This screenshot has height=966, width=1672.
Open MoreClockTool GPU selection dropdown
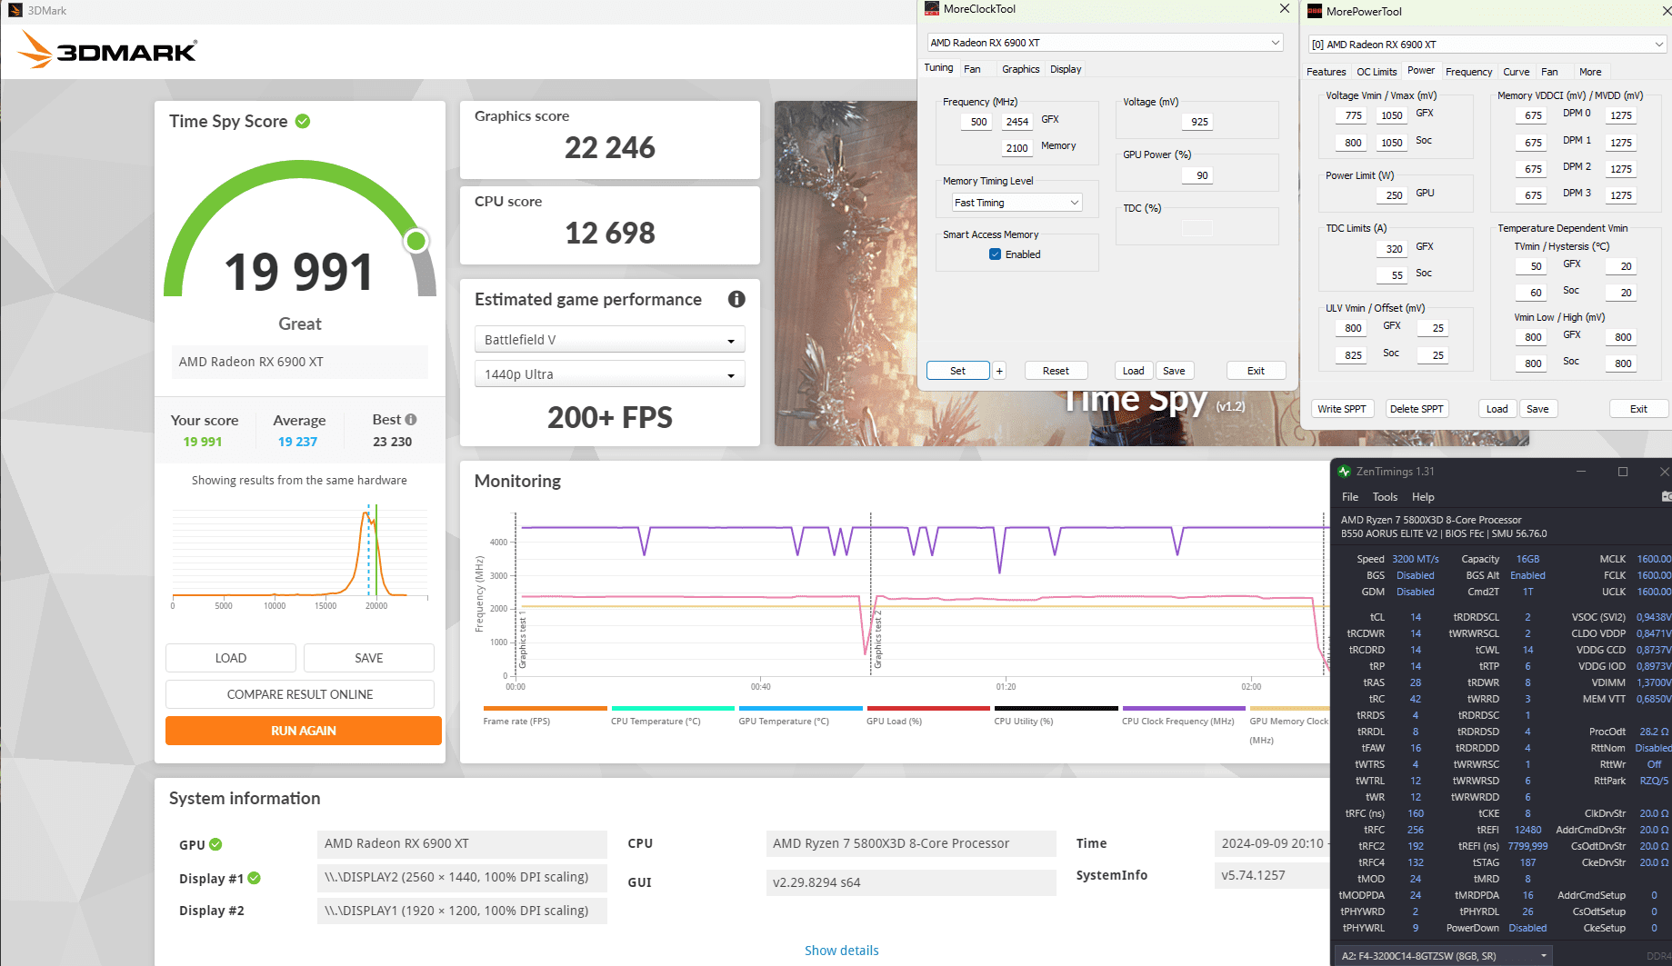[1106, 43]
